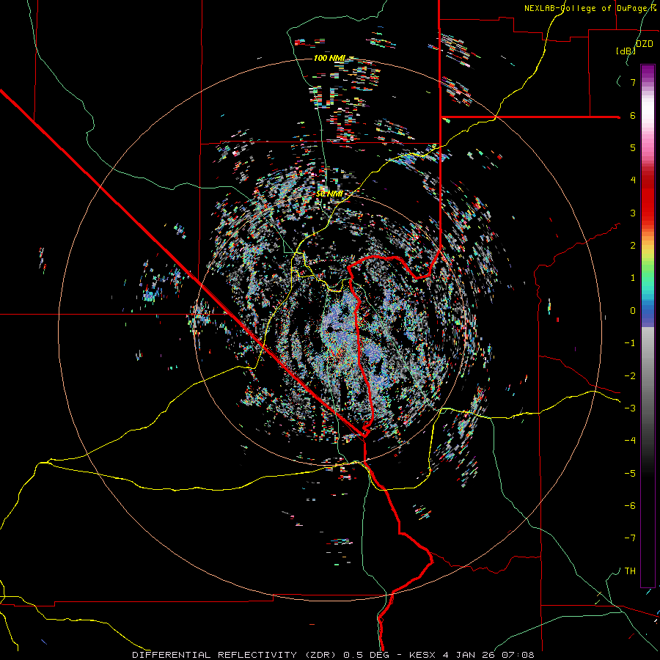The height and width of the screenshot is (660, 660).
Task: Click the -7 dB scale label
Action: [x=630, y=538]
